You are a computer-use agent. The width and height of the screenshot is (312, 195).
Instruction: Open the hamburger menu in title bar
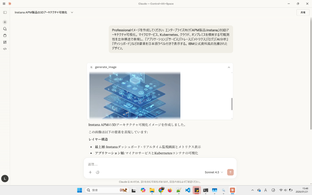click(x=4, y=4)
